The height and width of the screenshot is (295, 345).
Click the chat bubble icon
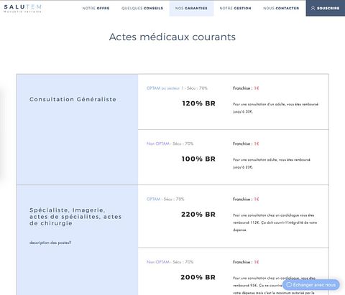[x=289, y=285]
